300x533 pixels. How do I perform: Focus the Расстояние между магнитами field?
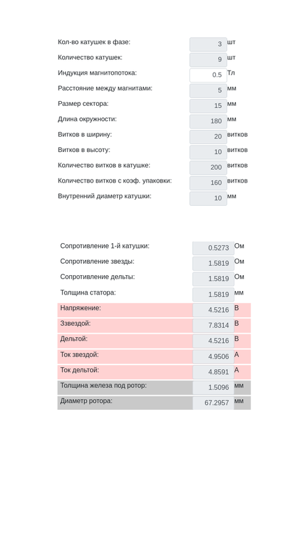coord(208,91)
